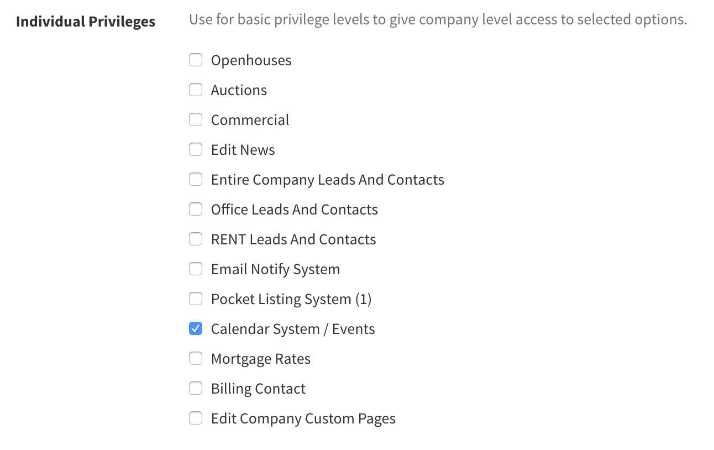The height and width of the screenshot is (450, 714).
Task: Check the Edit News option
Action: pyautogui.click(x=196, y=149)
